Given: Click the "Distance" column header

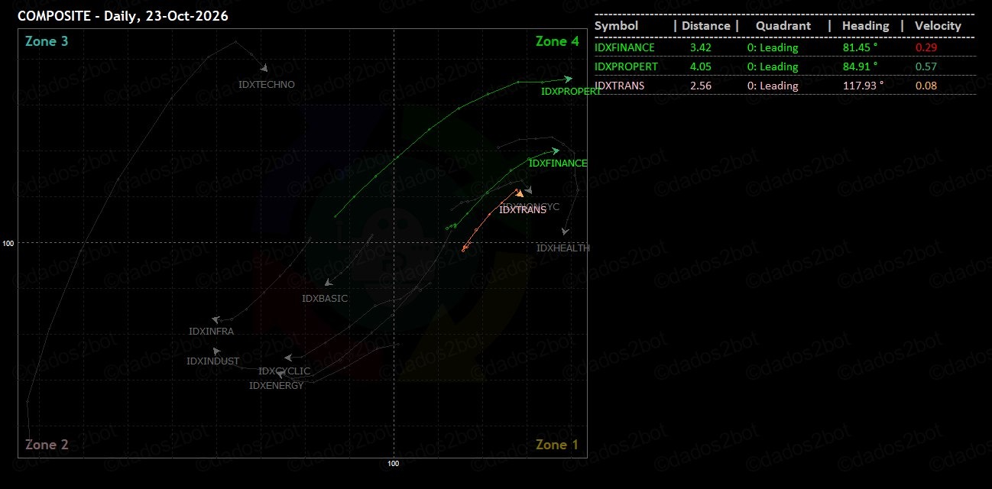Looking at the screenshot, I should click(705, 26).
